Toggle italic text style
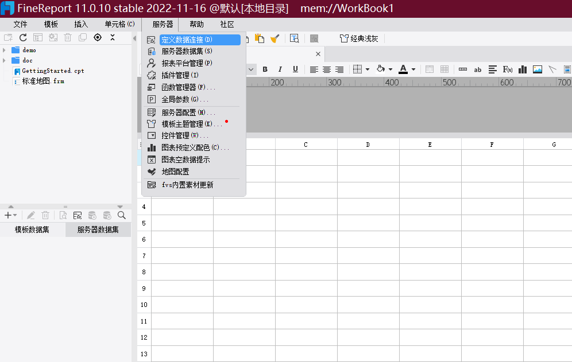This screenshot has width=572, height=362. [x=280, y=69]
